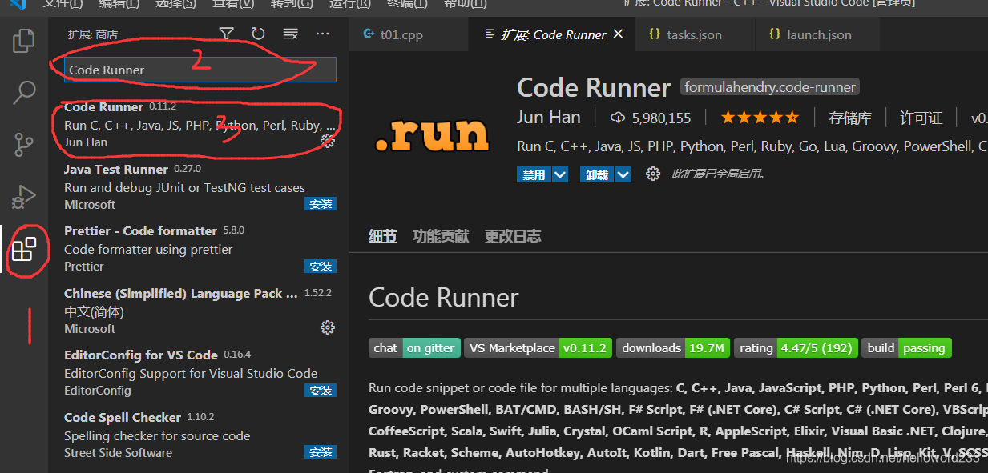The image size is (988, 473).
Task: Click the VS Marketplace v0.11.2 badge
Action: (x=538, y=347)
